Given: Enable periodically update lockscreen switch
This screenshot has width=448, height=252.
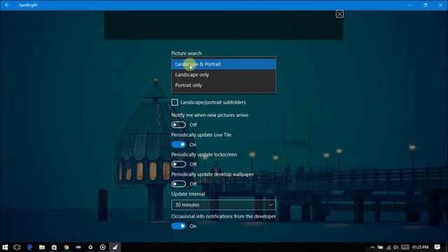Looking at the screenshot, I should click(178, 164).
